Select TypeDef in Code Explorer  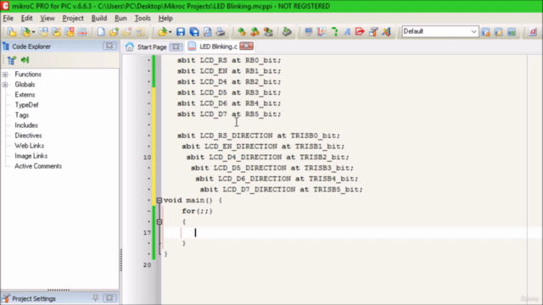tap(26, 105)
